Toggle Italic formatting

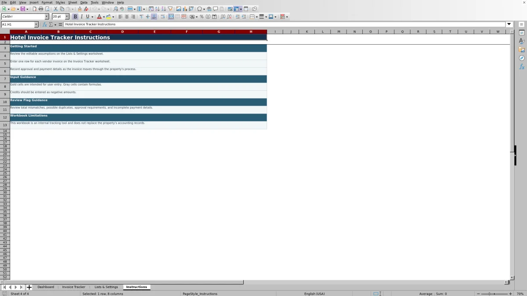(x=81, y=17)
